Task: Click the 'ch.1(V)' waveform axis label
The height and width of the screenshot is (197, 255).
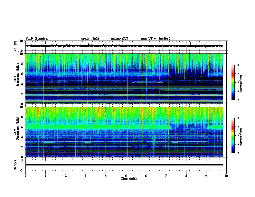Action: [x=15, y=46]
